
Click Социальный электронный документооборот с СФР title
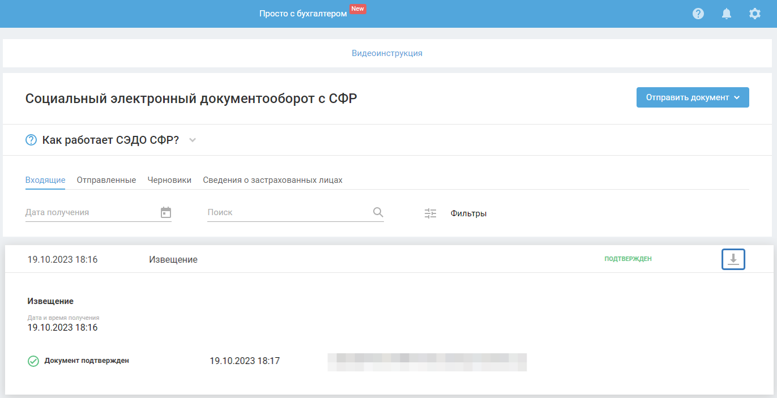[191, 99]
